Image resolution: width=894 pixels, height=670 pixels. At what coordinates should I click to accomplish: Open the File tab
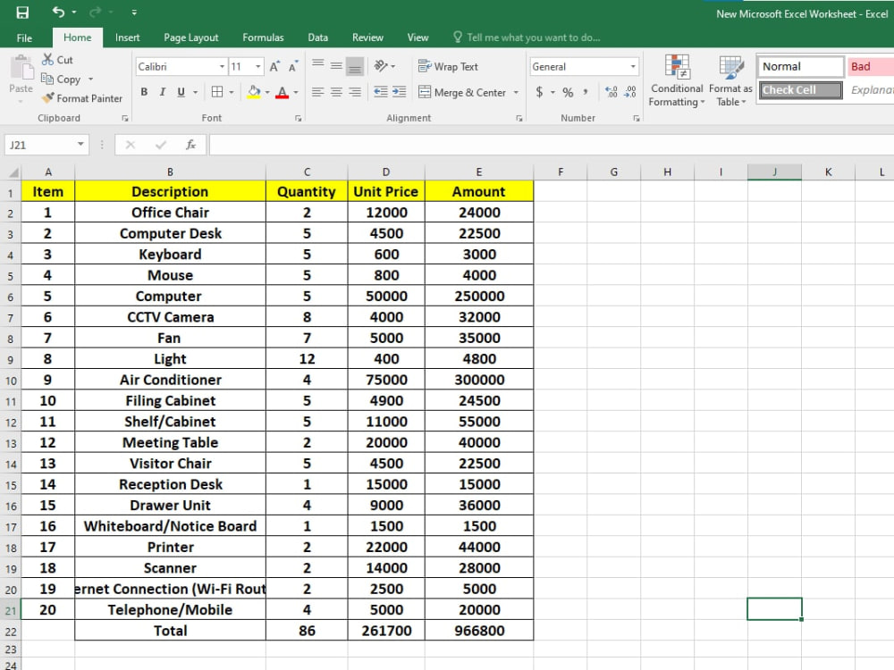(x=24, y=38)
